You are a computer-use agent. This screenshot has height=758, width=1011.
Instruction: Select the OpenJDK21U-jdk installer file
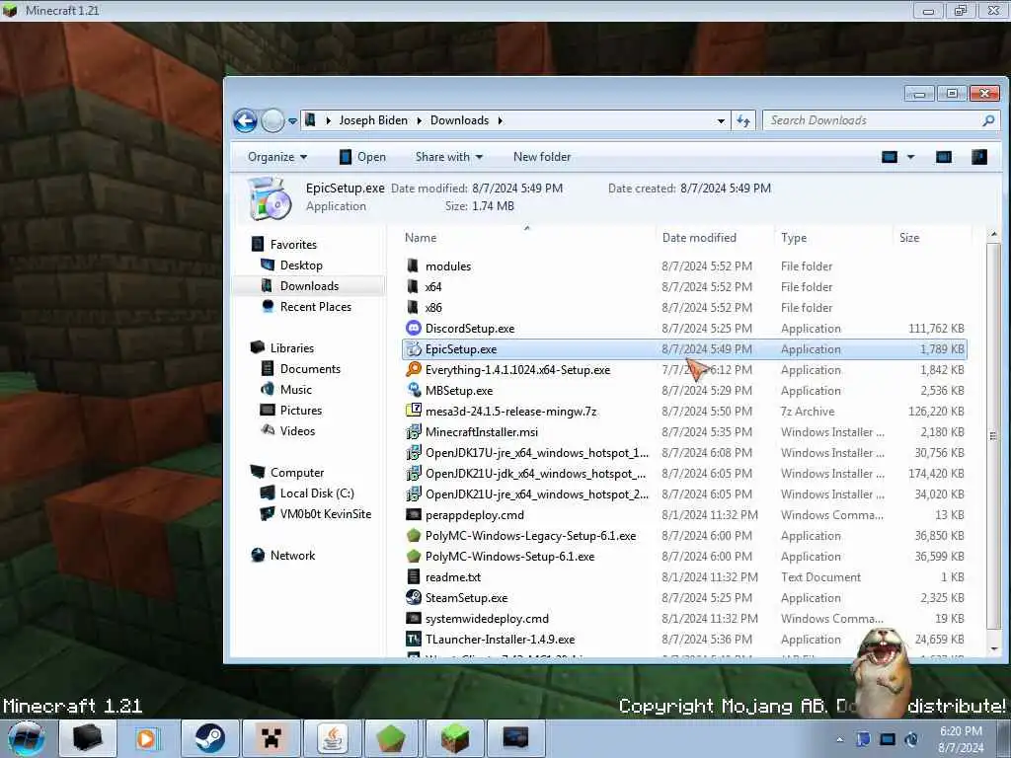[x=535, y=473]
